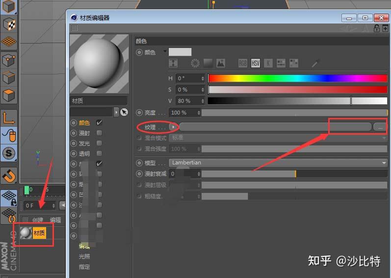Click the V value stepper arrows
Viewport: 391px width, 278px height.
click(203, 101)
